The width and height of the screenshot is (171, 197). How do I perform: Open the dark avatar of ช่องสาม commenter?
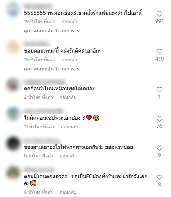(13, 144)
